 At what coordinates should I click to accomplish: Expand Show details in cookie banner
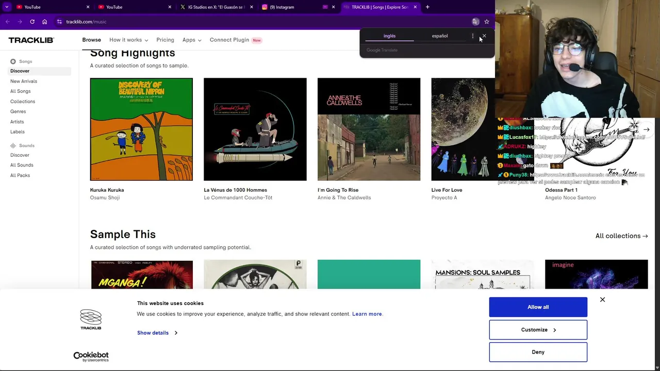click(157, 333)
